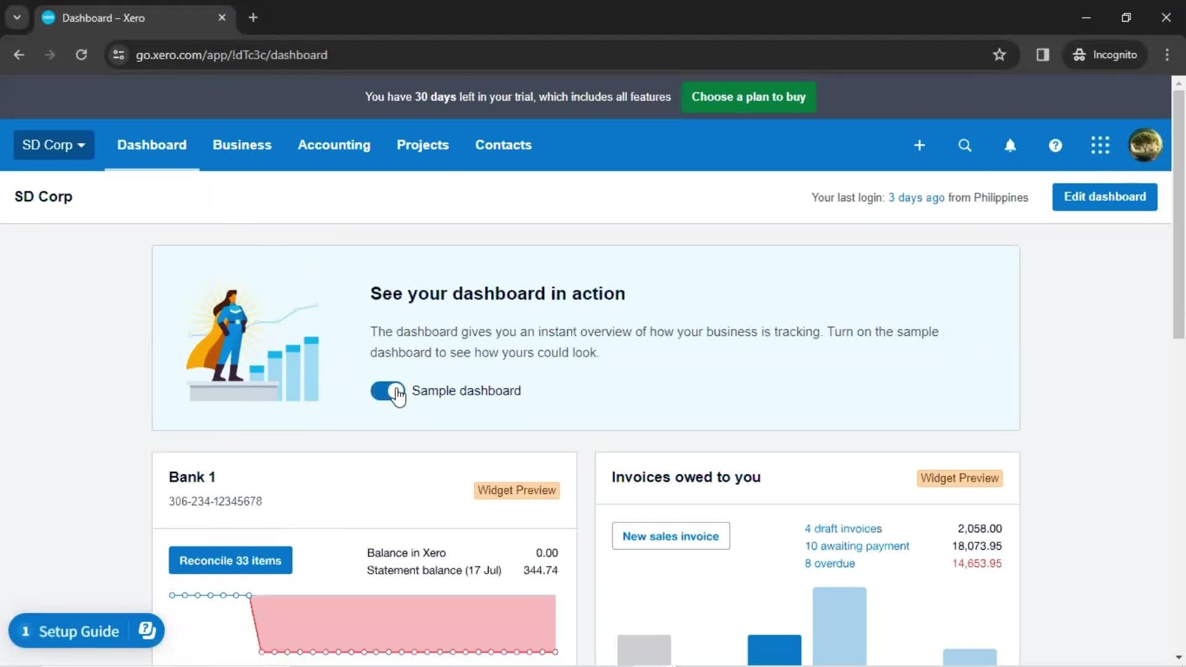Click the SD Corp page title
Image resolution: width=1186 pixels, height=667 pixels.
(43, 196)
